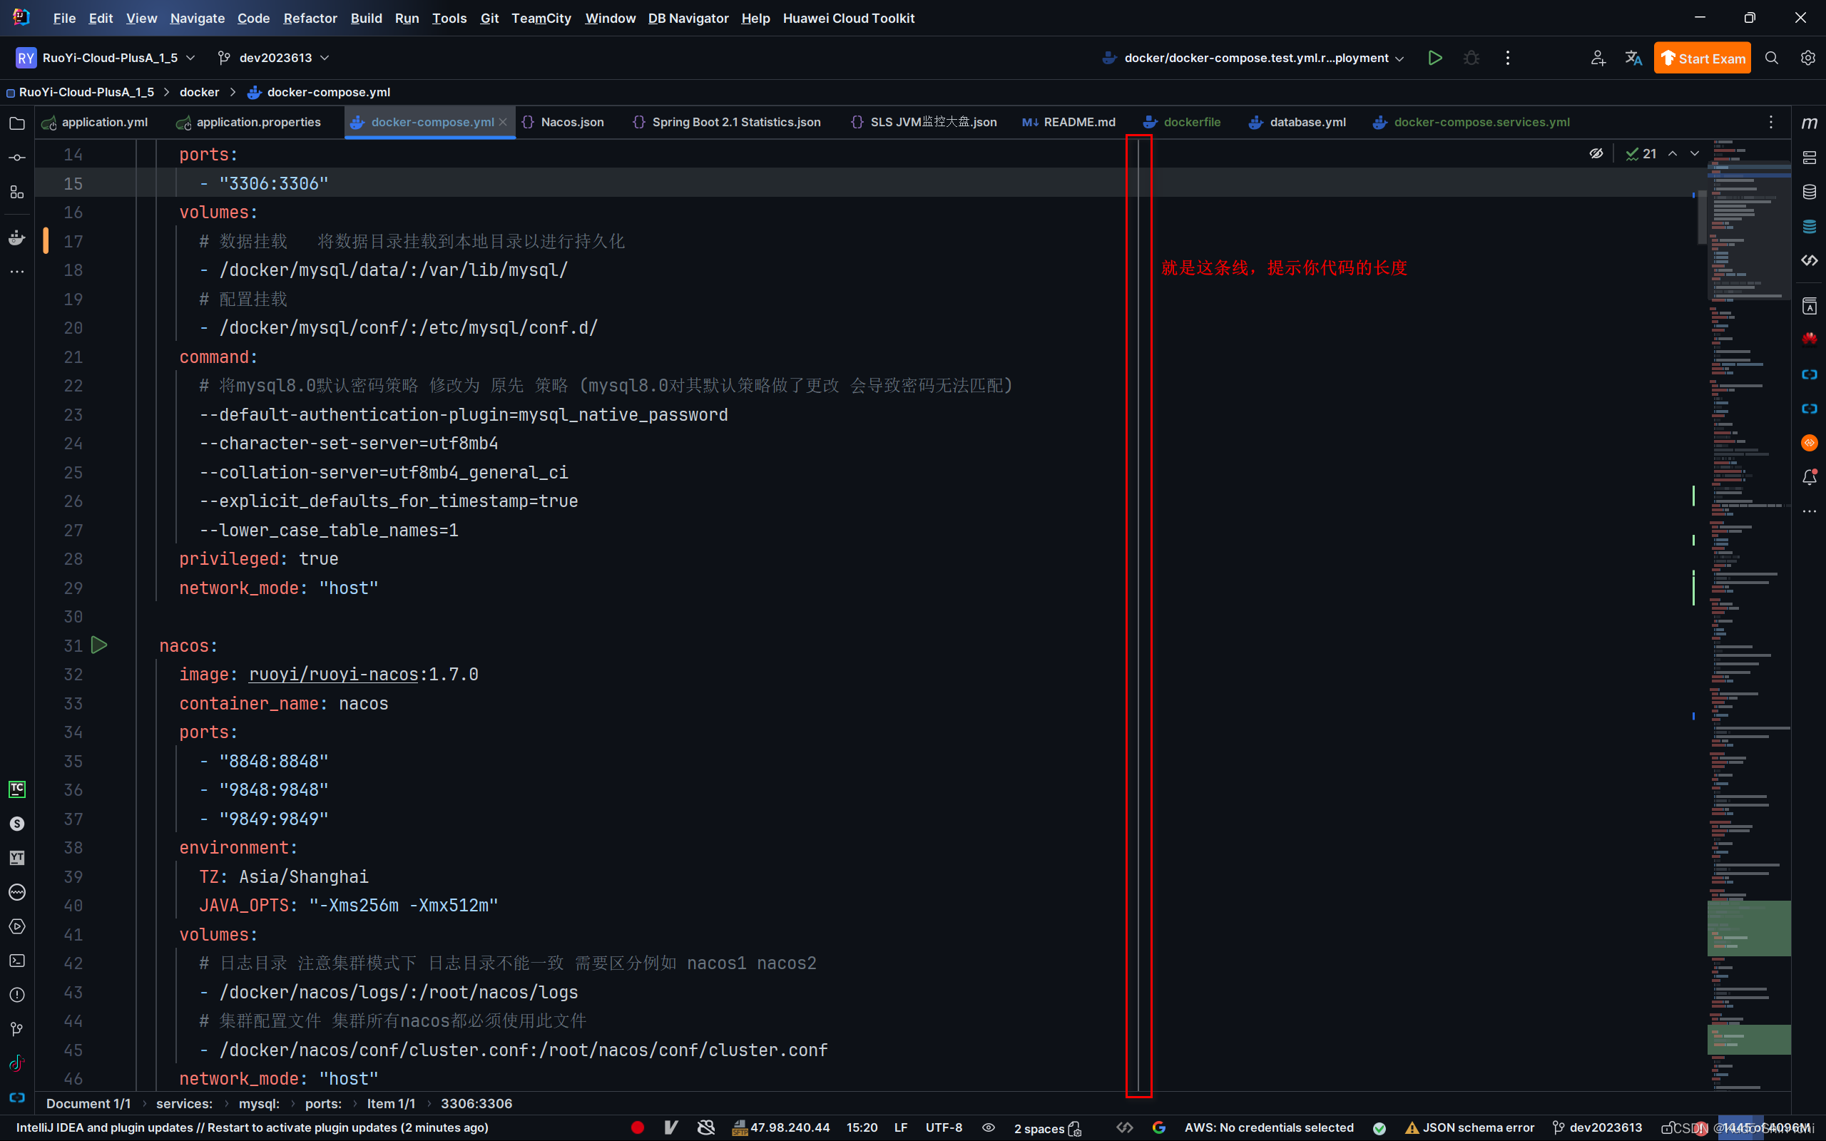
Task: Open the Huawei Cloud Toolkit menu
Action: point(848,18)
